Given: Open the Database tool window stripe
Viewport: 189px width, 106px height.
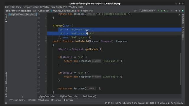Looking at the screenshot, I should point(183,19).
